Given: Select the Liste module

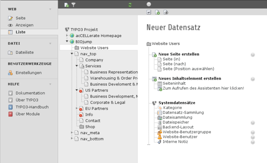Looking at the screenshot, I should pos(20,32).
